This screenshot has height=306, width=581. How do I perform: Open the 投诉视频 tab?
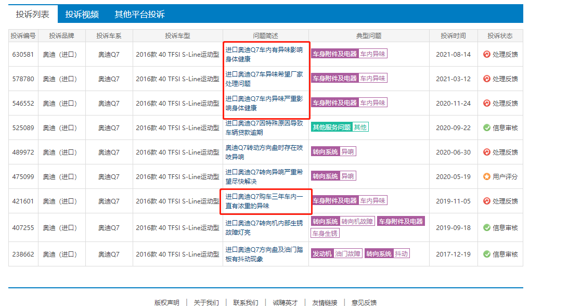[x=82, y=14]
